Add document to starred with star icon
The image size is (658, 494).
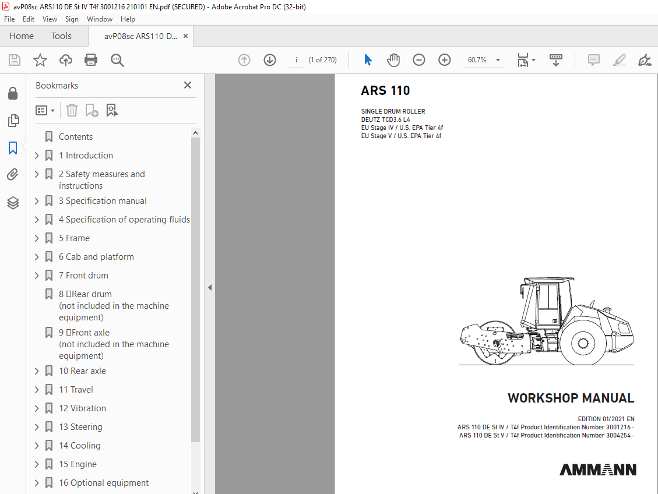point(40,60)
